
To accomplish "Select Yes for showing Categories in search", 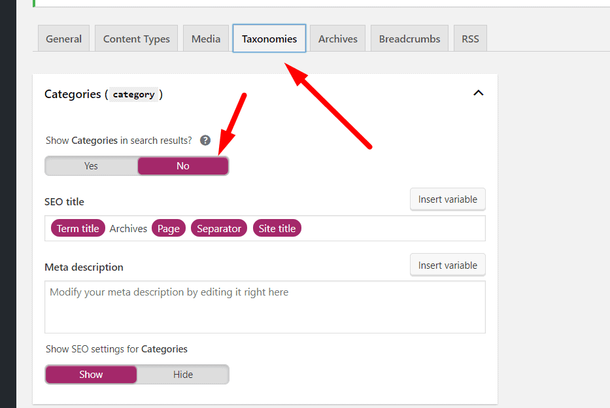I will [x=91, y=166].
